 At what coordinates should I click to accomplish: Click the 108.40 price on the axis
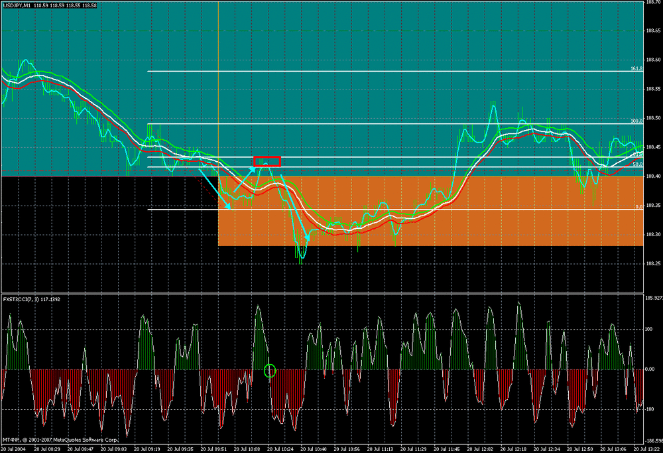pos(653,176)
